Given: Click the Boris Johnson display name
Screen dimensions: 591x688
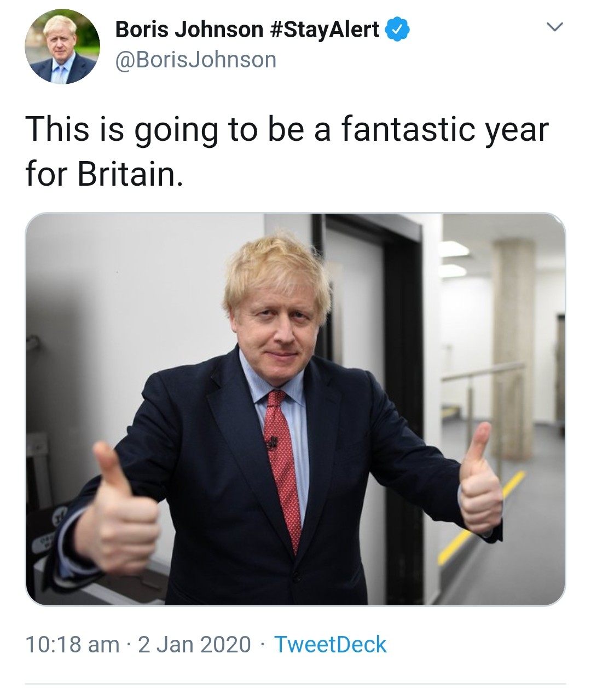Looking at the screenshot, I should [189, 29].
